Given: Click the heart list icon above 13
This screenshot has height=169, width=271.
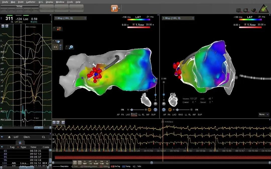Looking at the screenshot, I should point(58,42).
